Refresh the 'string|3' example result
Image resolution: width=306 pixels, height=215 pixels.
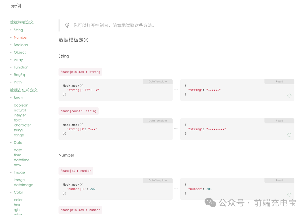click(x=289, y=135)
